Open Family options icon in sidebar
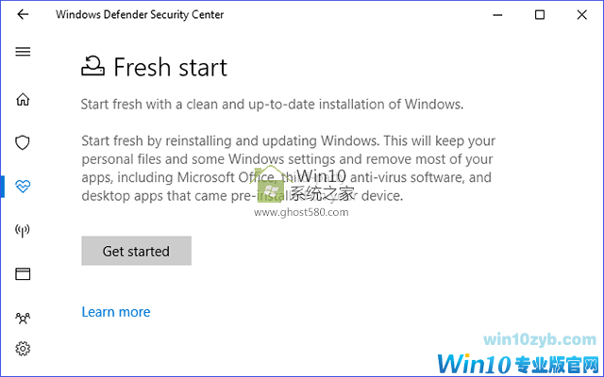Viewport: 604px width, 377px height. pyautogui.click(x=23, y=319)
